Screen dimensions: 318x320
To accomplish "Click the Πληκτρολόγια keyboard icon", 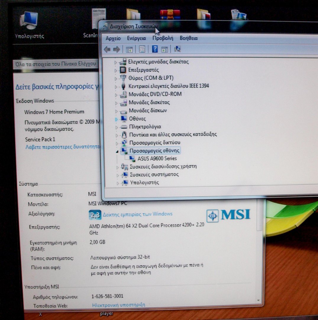I will click(124, 127).
